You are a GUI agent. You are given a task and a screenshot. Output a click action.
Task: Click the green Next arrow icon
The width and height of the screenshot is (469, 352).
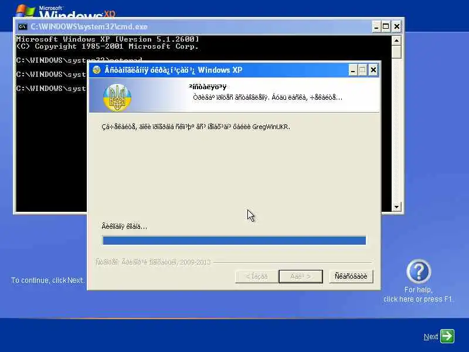(447, 336)
